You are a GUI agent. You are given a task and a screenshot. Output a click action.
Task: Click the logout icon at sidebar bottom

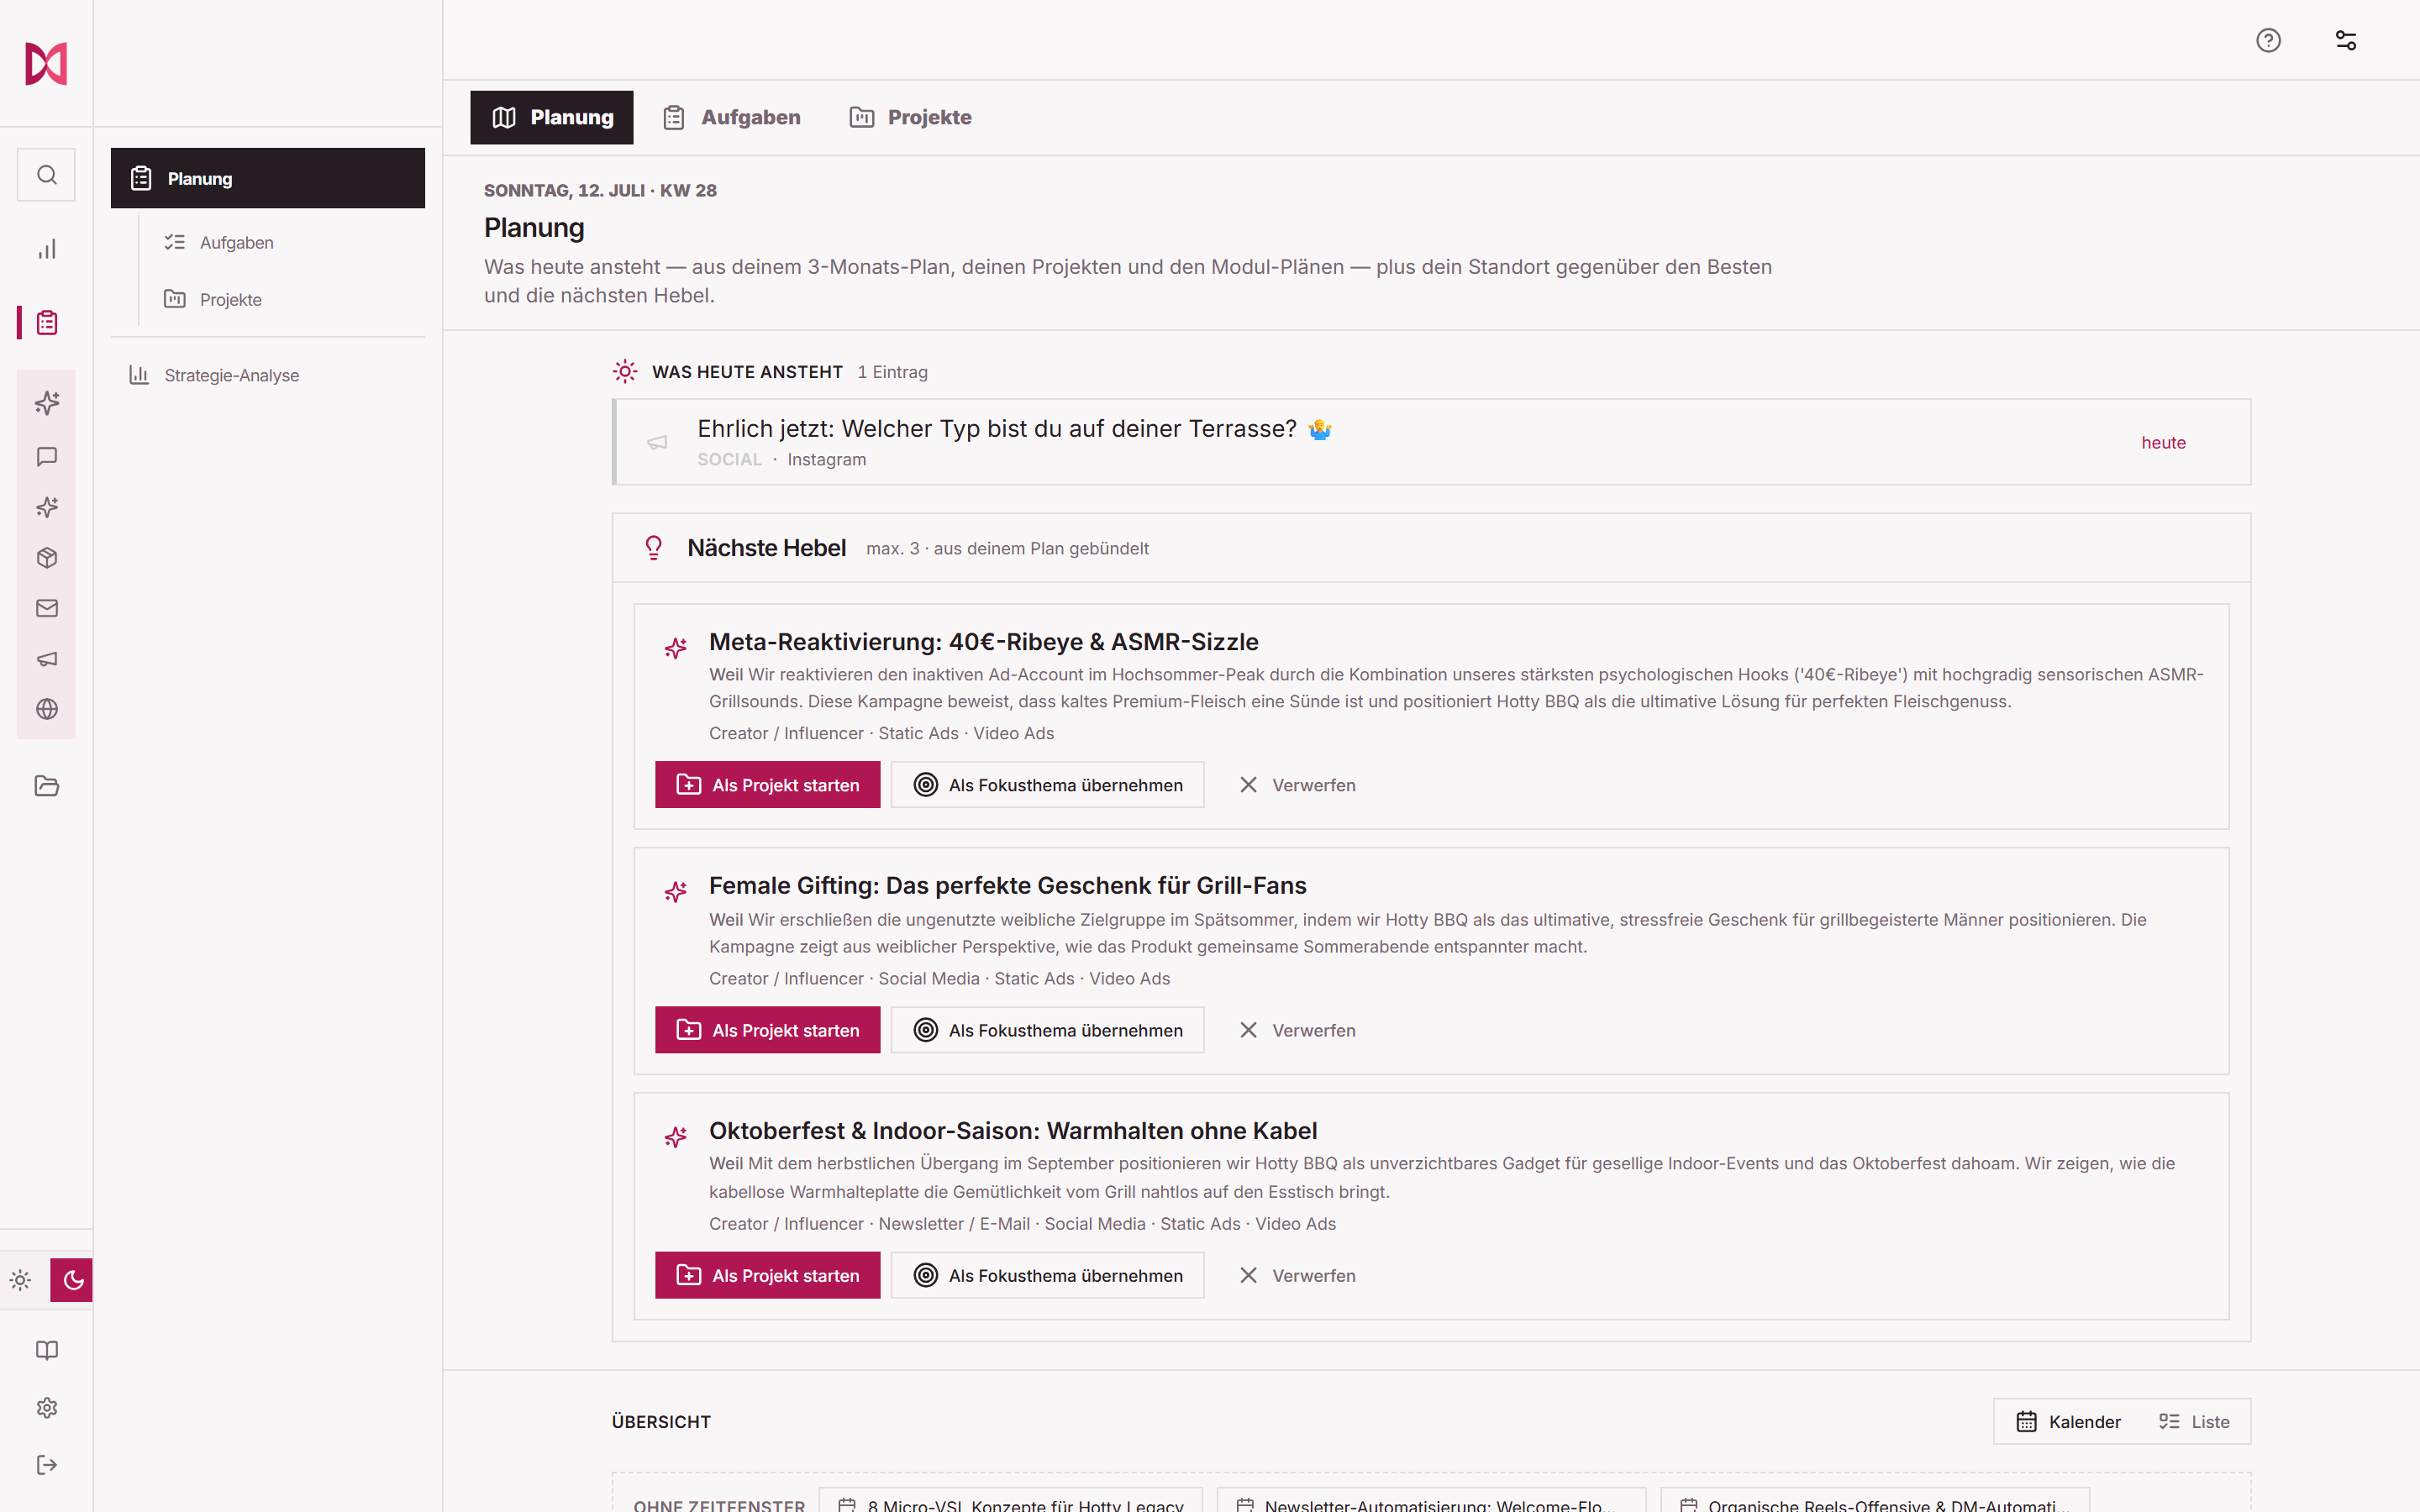pos(46,1465)
